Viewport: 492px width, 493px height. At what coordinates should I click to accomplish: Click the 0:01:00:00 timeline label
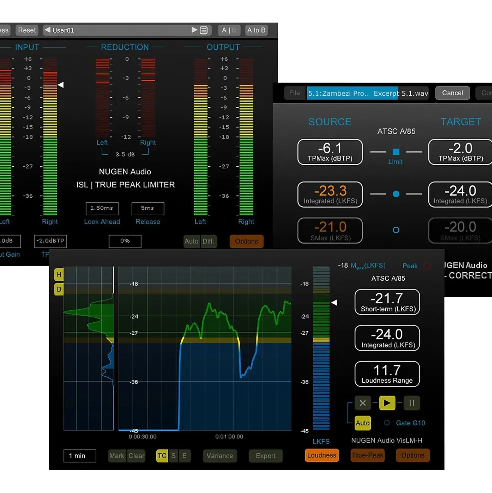[x=229, y=437]
